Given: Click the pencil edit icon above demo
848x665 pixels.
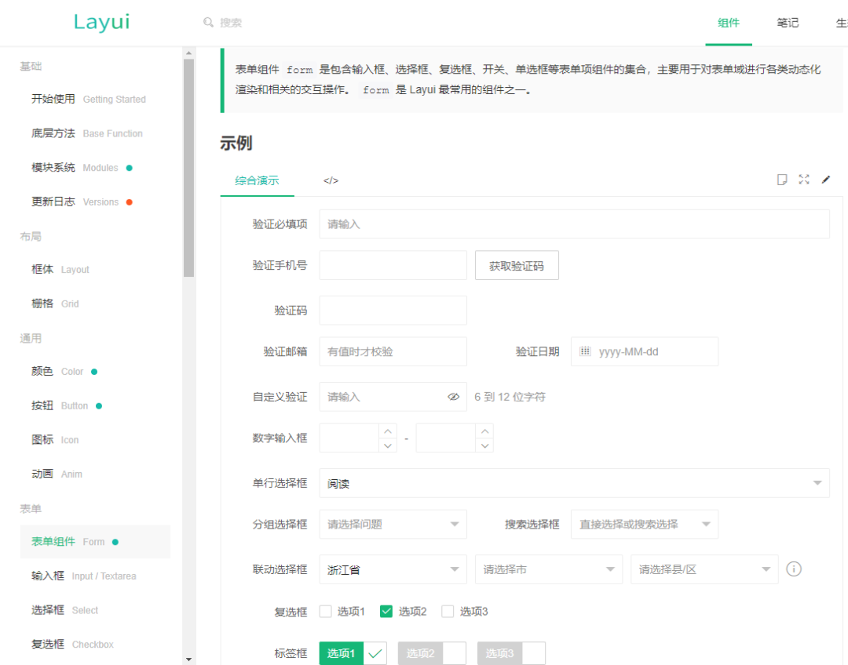Looking at the screenshot, I should click(825, 180).
